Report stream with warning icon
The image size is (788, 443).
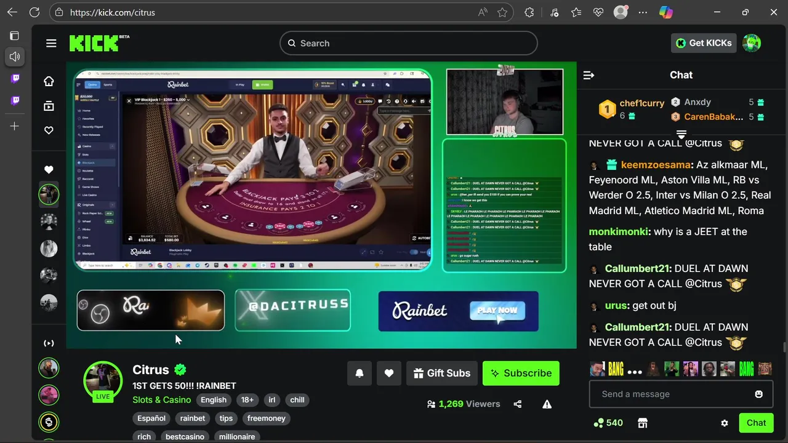tap(547, 404)
